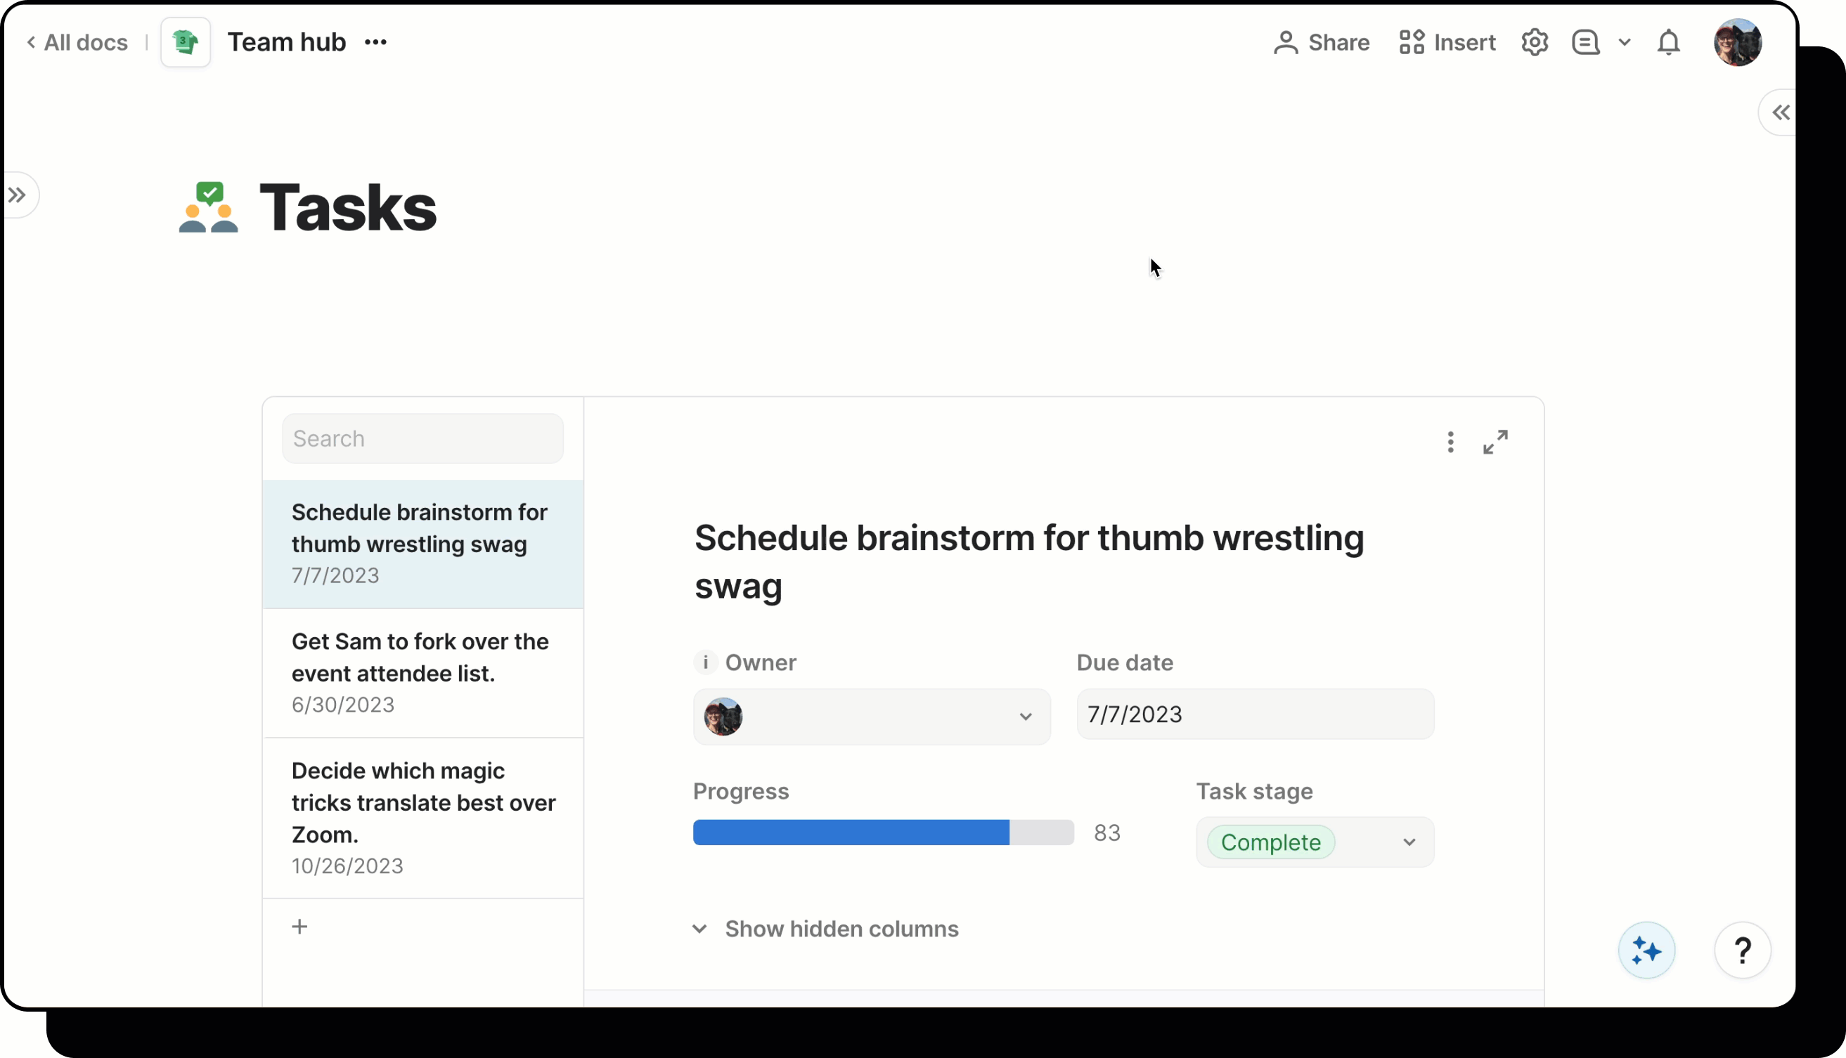Screen dimensions: 1846x1058
Task: Open notifications bell icon
Action: (x=1668, y=42)
